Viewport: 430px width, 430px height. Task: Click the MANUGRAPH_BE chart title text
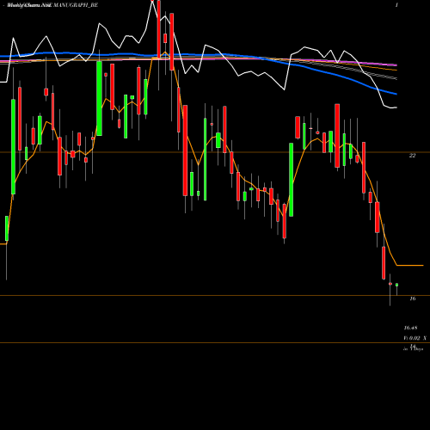(x=76, y=5)
